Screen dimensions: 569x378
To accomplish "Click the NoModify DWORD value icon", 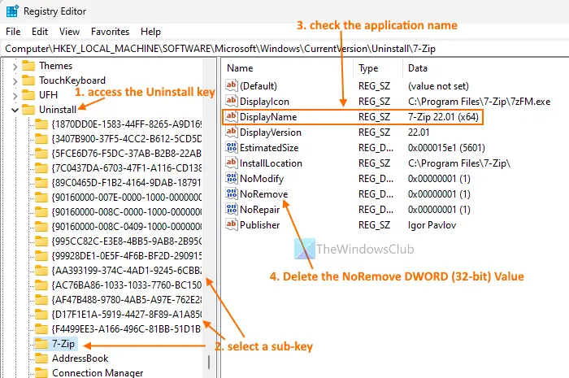I will coord(232,178).
